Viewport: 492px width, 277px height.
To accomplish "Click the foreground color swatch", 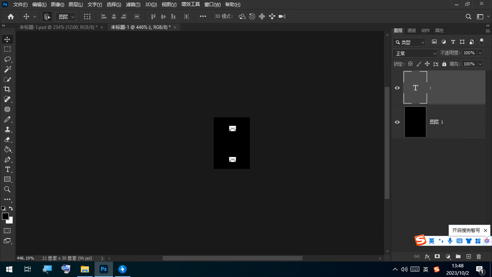I will tap(5, 217).
